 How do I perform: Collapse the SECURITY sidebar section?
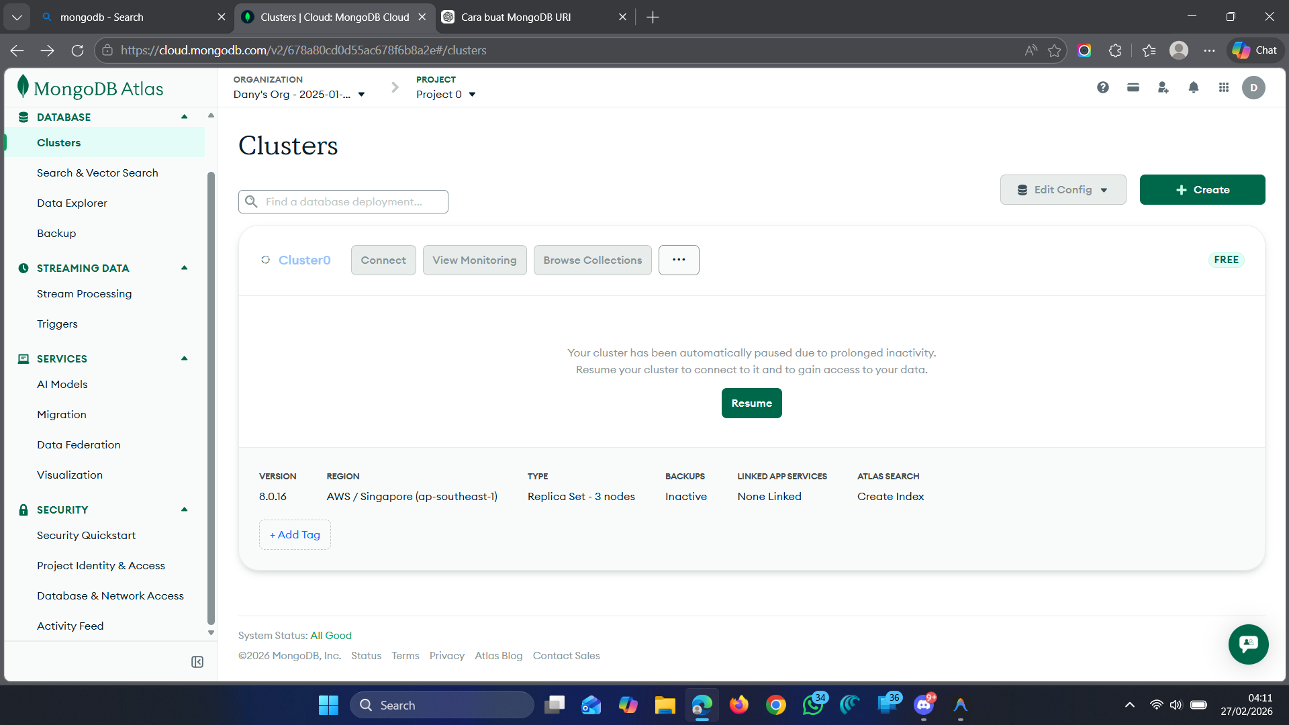pos(184,510)
